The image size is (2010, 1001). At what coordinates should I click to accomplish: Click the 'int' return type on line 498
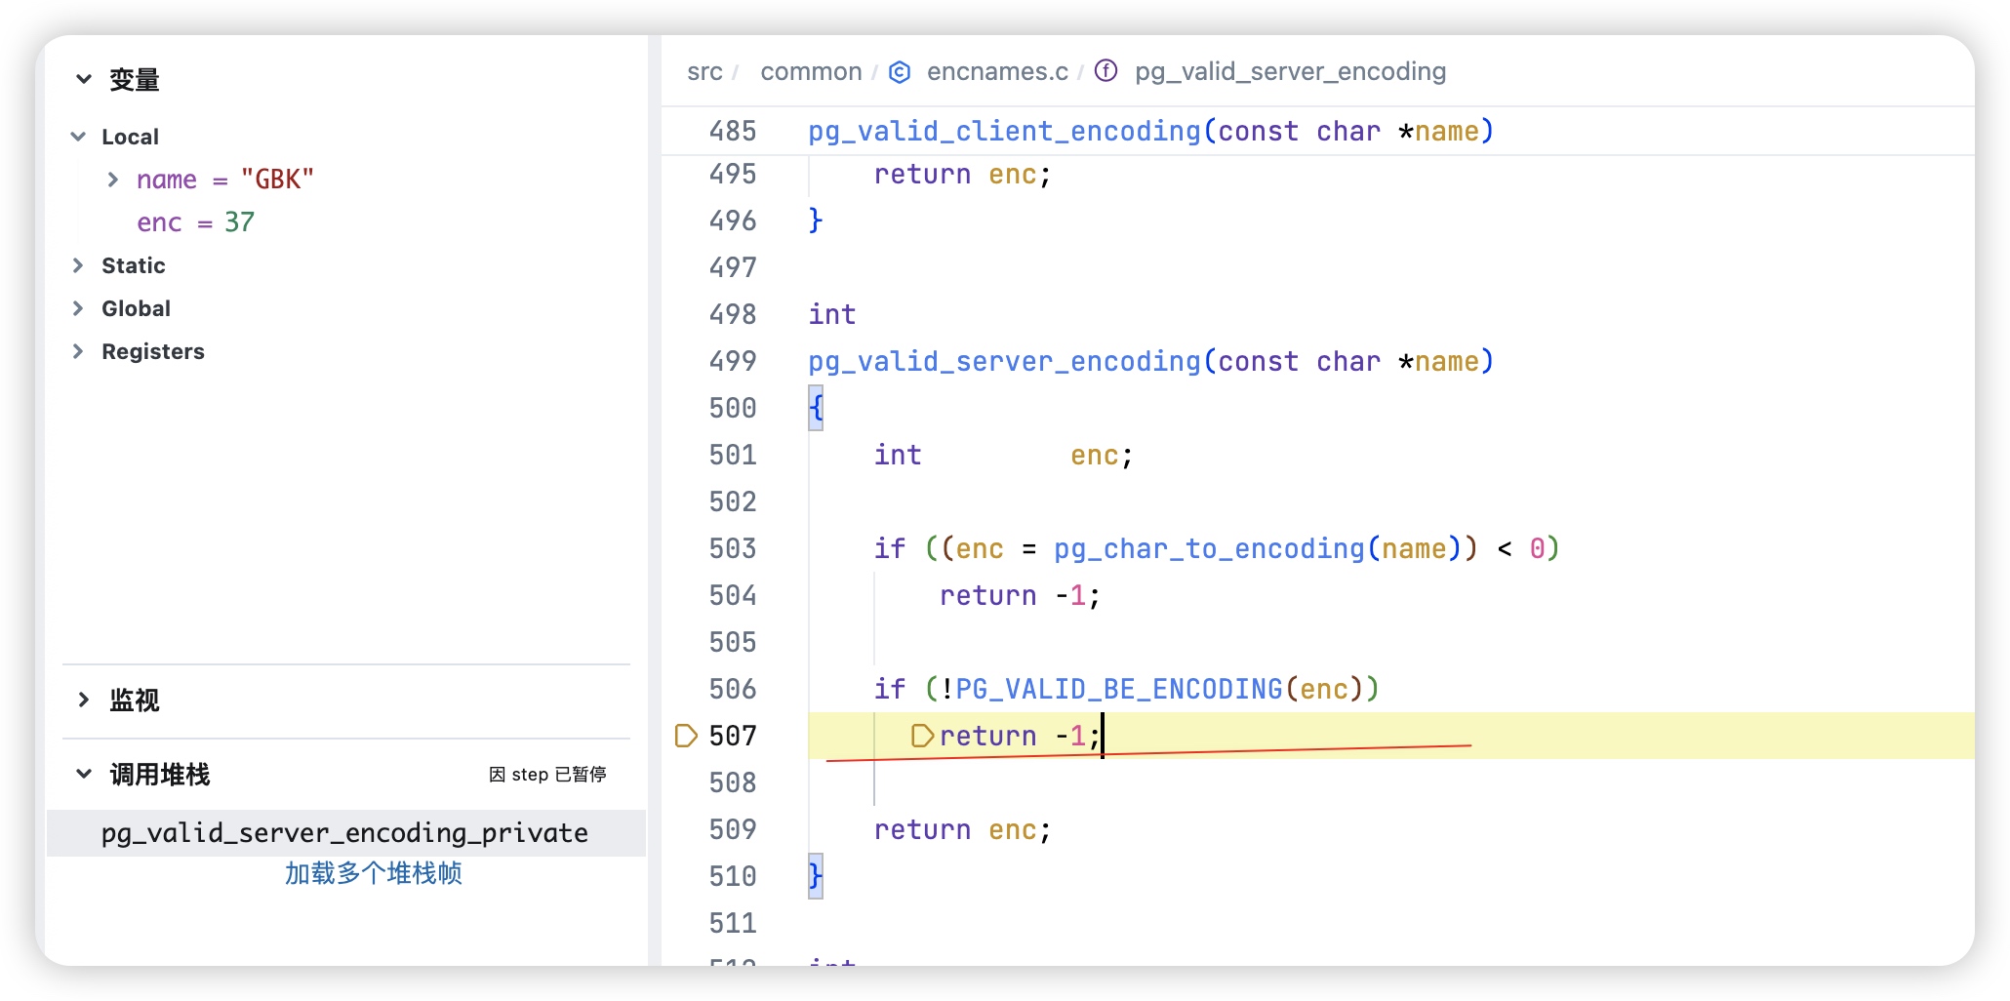pyautogui.click(x=832, y=314)
